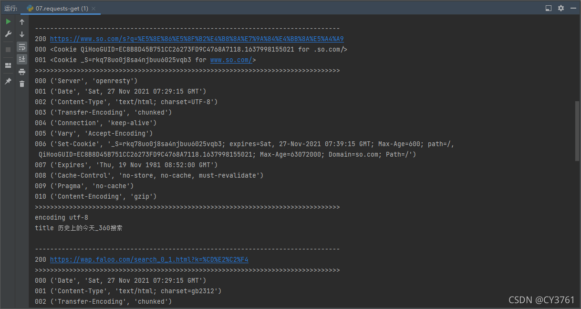This screenshot has width=581, height=309.
Task: Click the 'Connection', 'keep-alive' line
Action: (x=96, y=123)
